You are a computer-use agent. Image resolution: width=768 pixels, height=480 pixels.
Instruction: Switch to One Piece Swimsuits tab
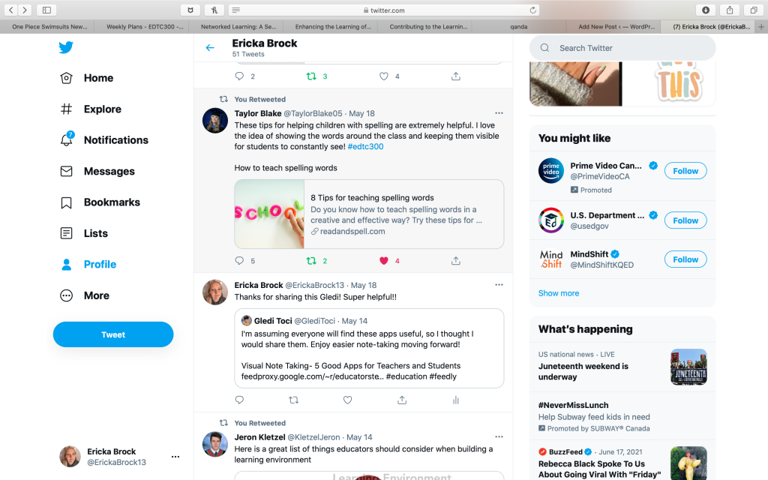coord(49,26)
